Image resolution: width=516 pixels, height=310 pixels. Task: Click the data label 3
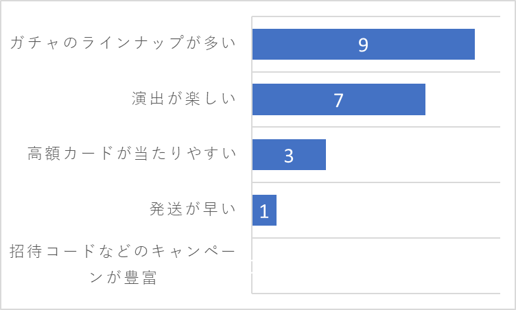click(x=289, y=156)
